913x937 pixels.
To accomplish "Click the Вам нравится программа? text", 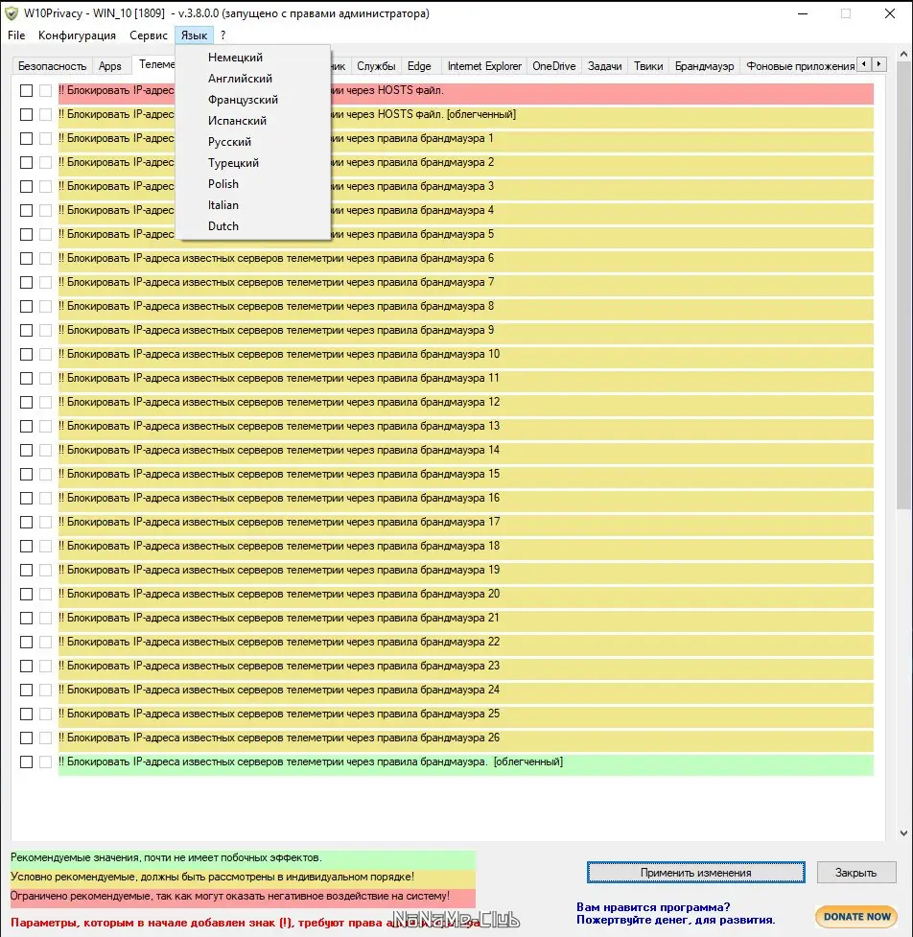I will 653,907.
